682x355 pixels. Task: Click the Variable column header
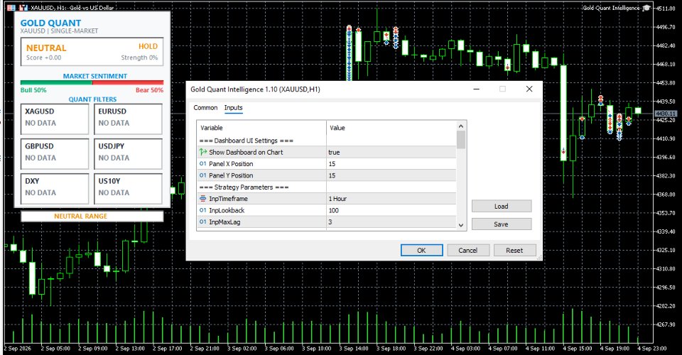(x=261, y=128)
